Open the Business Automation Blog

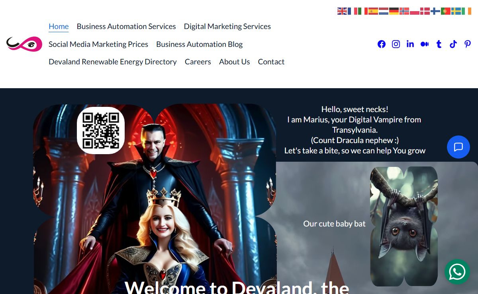[x=200, y=44]
